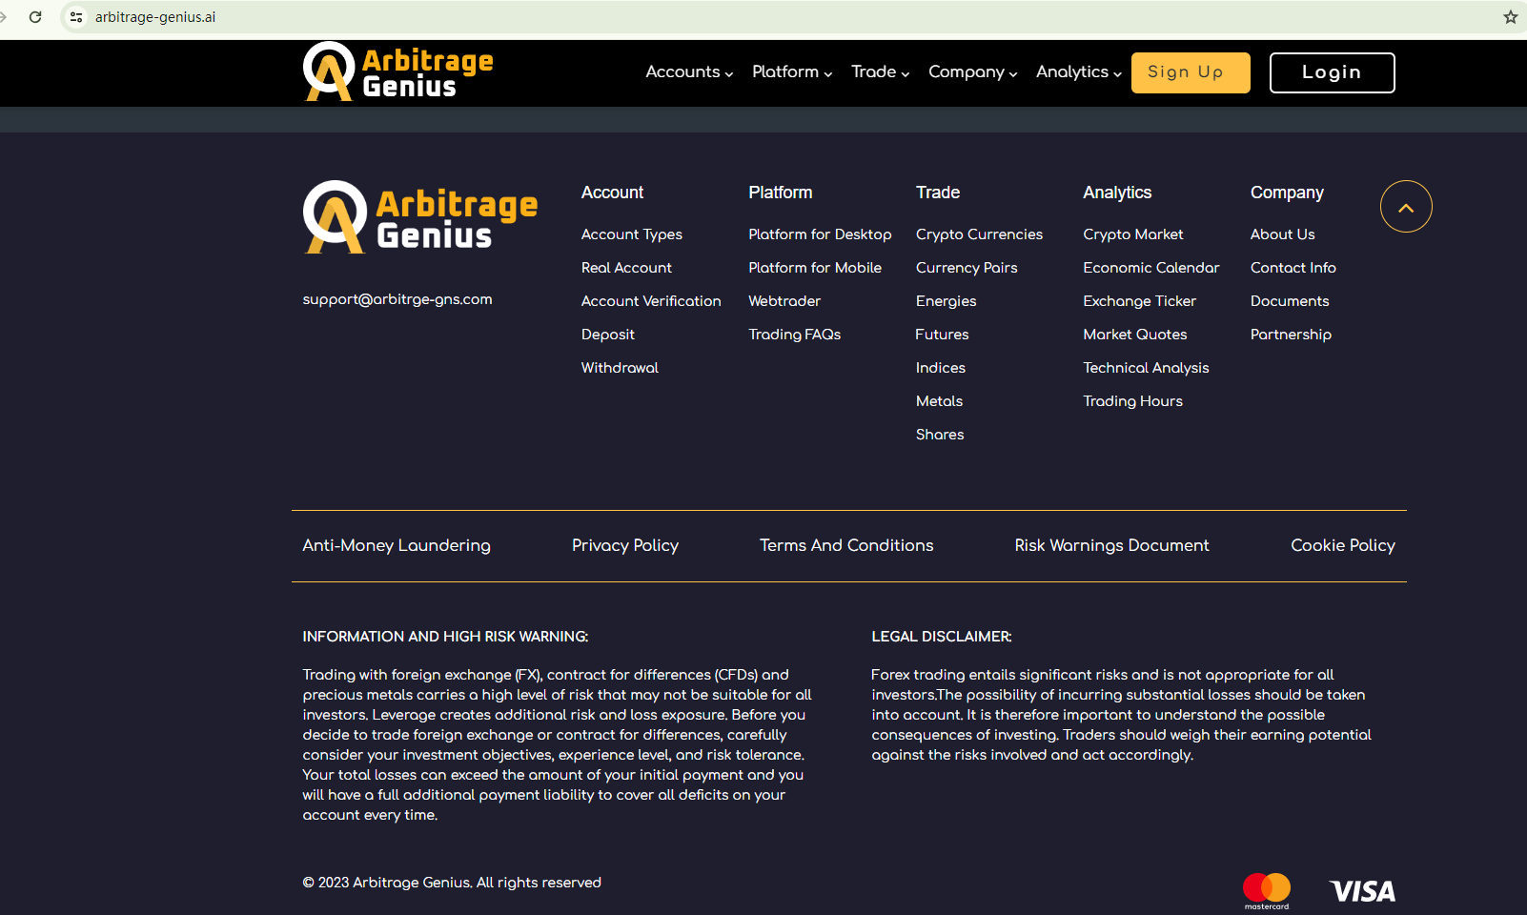Open the Trade menu in navbar
The height and width of the screenshot is (915, 1527).
pyautogui.click(x=880, y=72)
